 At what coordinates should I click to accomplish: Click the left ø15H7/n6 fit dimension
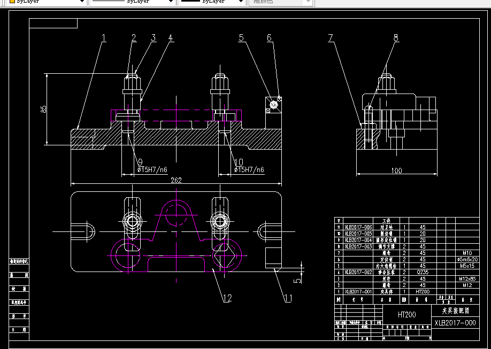152,169
